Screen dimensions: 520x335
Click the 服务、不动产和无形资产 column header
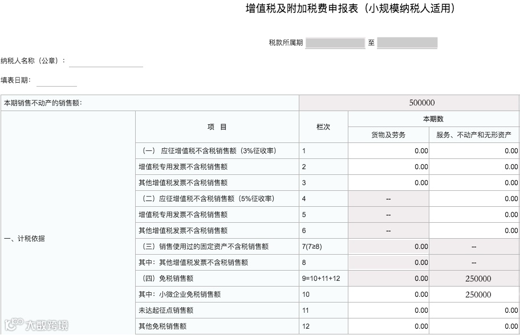[474, 135]
